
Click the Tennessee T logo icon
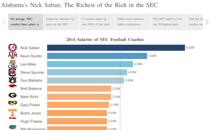(x=12, y=112)
